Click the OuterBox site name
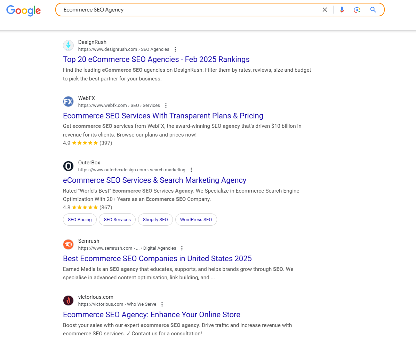 89,163
